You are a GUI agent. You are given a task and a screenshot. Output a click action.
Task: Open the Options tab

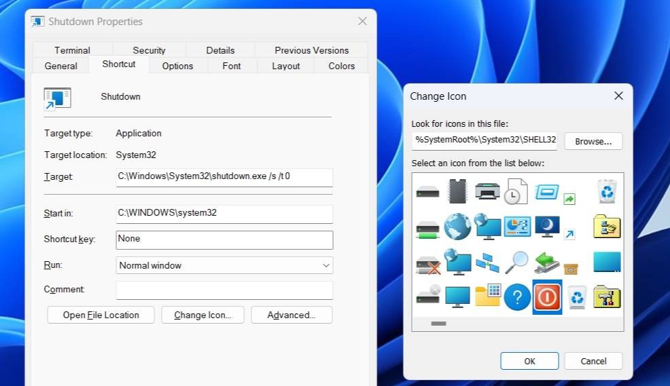[178, 66]
